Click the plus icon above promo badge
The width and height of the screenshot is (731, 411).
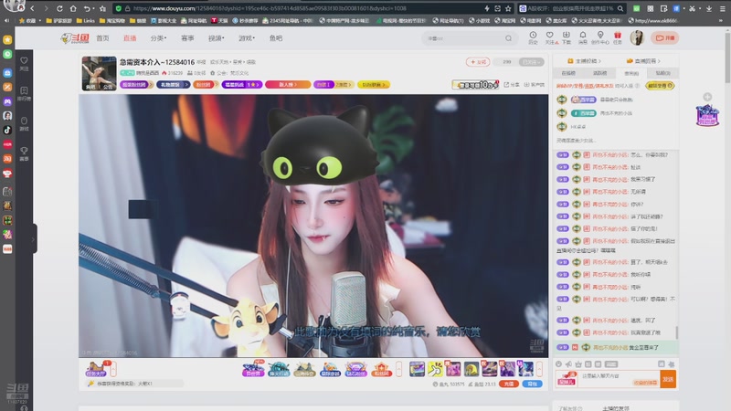click(707, 97)
